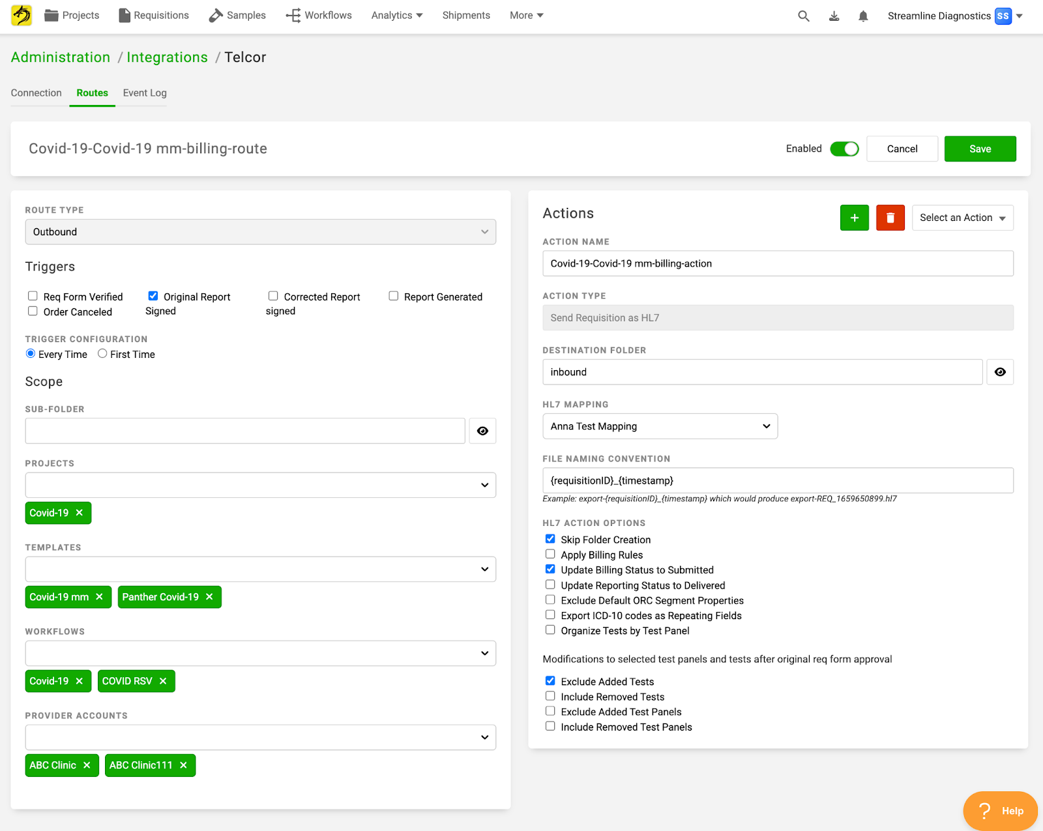The width and height of the screenshot is (1043, 831).
Task: Open the Help widget
Action: pos(1000,811)
